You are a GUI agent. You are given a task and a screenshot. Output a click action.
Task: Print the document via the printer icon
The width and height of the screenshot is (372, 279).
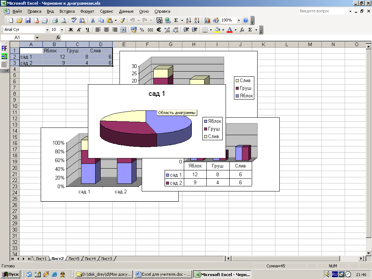55,20
